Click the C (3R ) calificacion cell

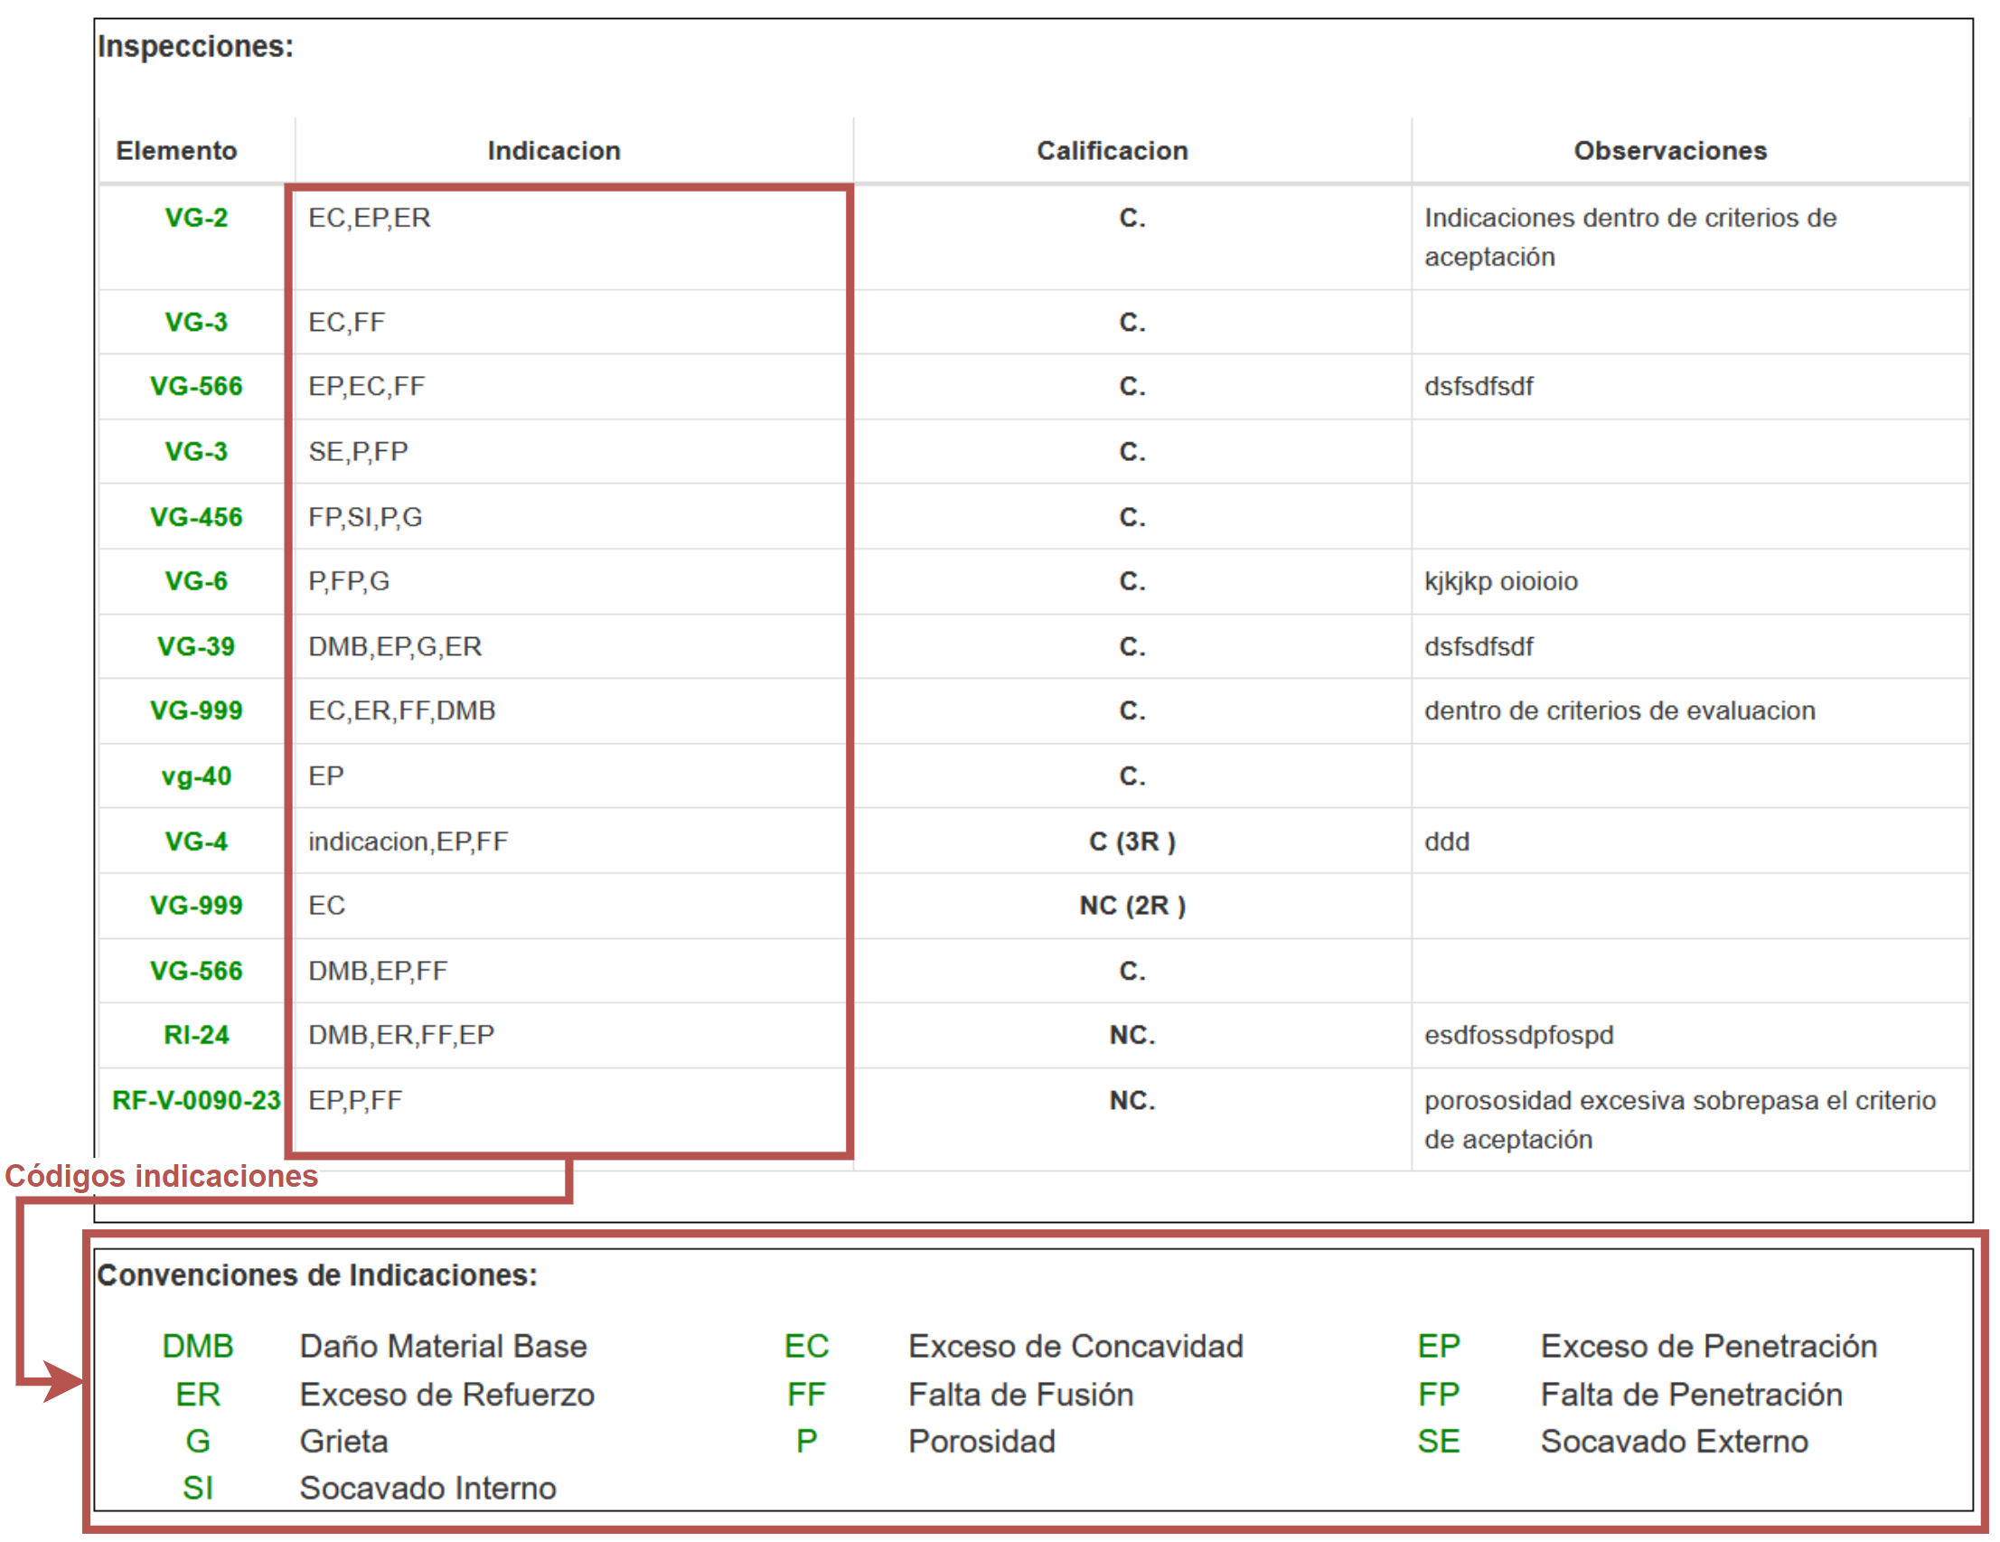coord(1131,842)
